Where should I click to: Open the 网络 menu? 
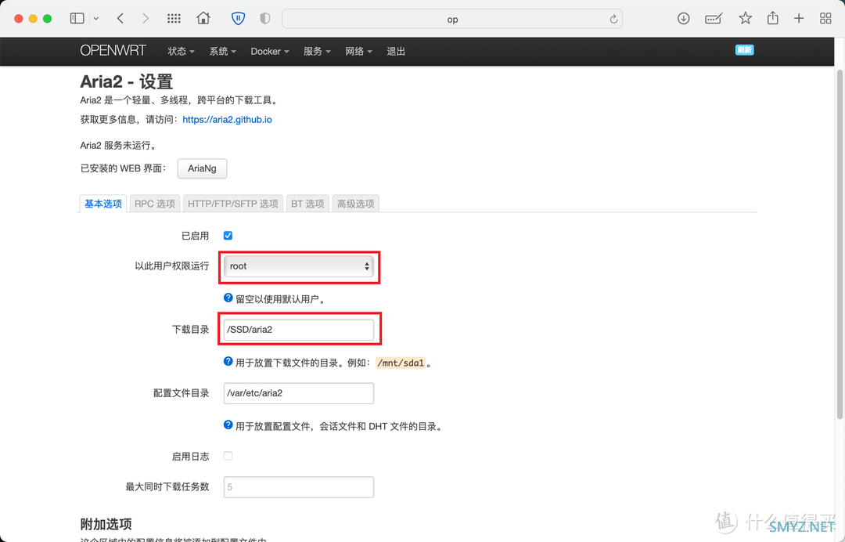pos(358,51)
